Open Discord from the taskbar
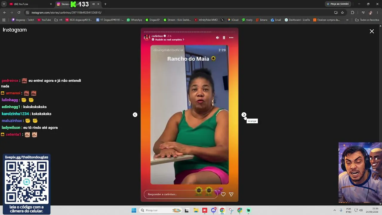 (x=213, y=210)
